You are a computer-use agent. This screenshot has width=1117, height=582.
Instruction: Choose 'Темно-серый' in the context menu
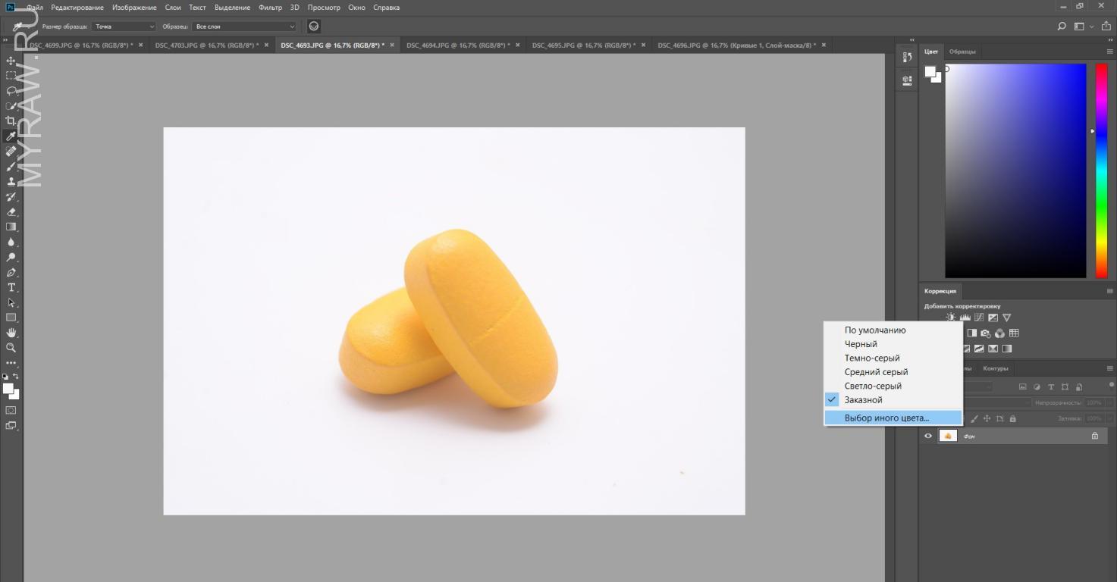[x=872, y=358]
